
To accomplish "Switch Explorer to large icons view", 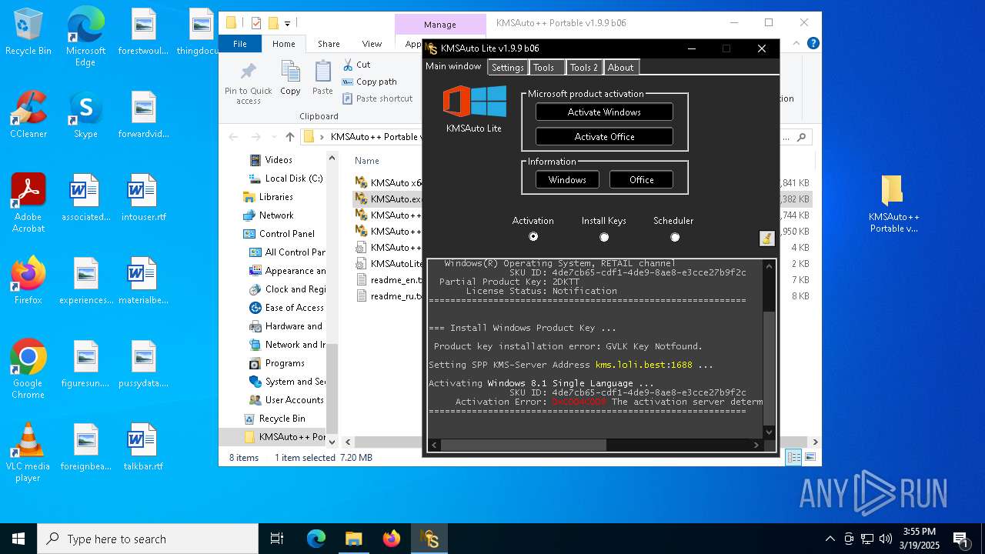I will point(810,457).
